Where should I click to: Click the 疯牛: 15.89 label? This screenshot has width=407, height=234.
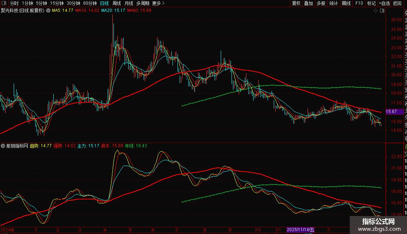pos(112,146)
